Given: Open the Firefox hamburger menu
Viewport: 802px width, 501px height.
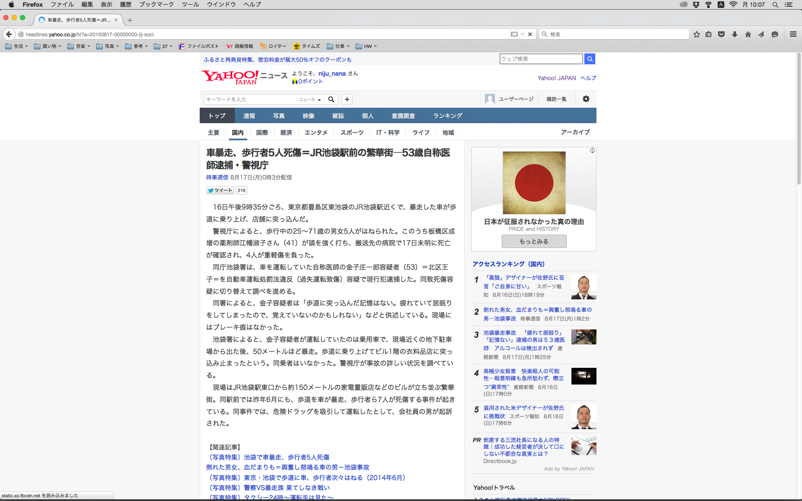Looking at the screenshot, I should [793, 34].
